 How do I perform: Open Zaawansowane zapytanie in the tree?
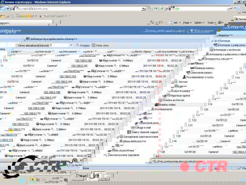coord(123,155)
